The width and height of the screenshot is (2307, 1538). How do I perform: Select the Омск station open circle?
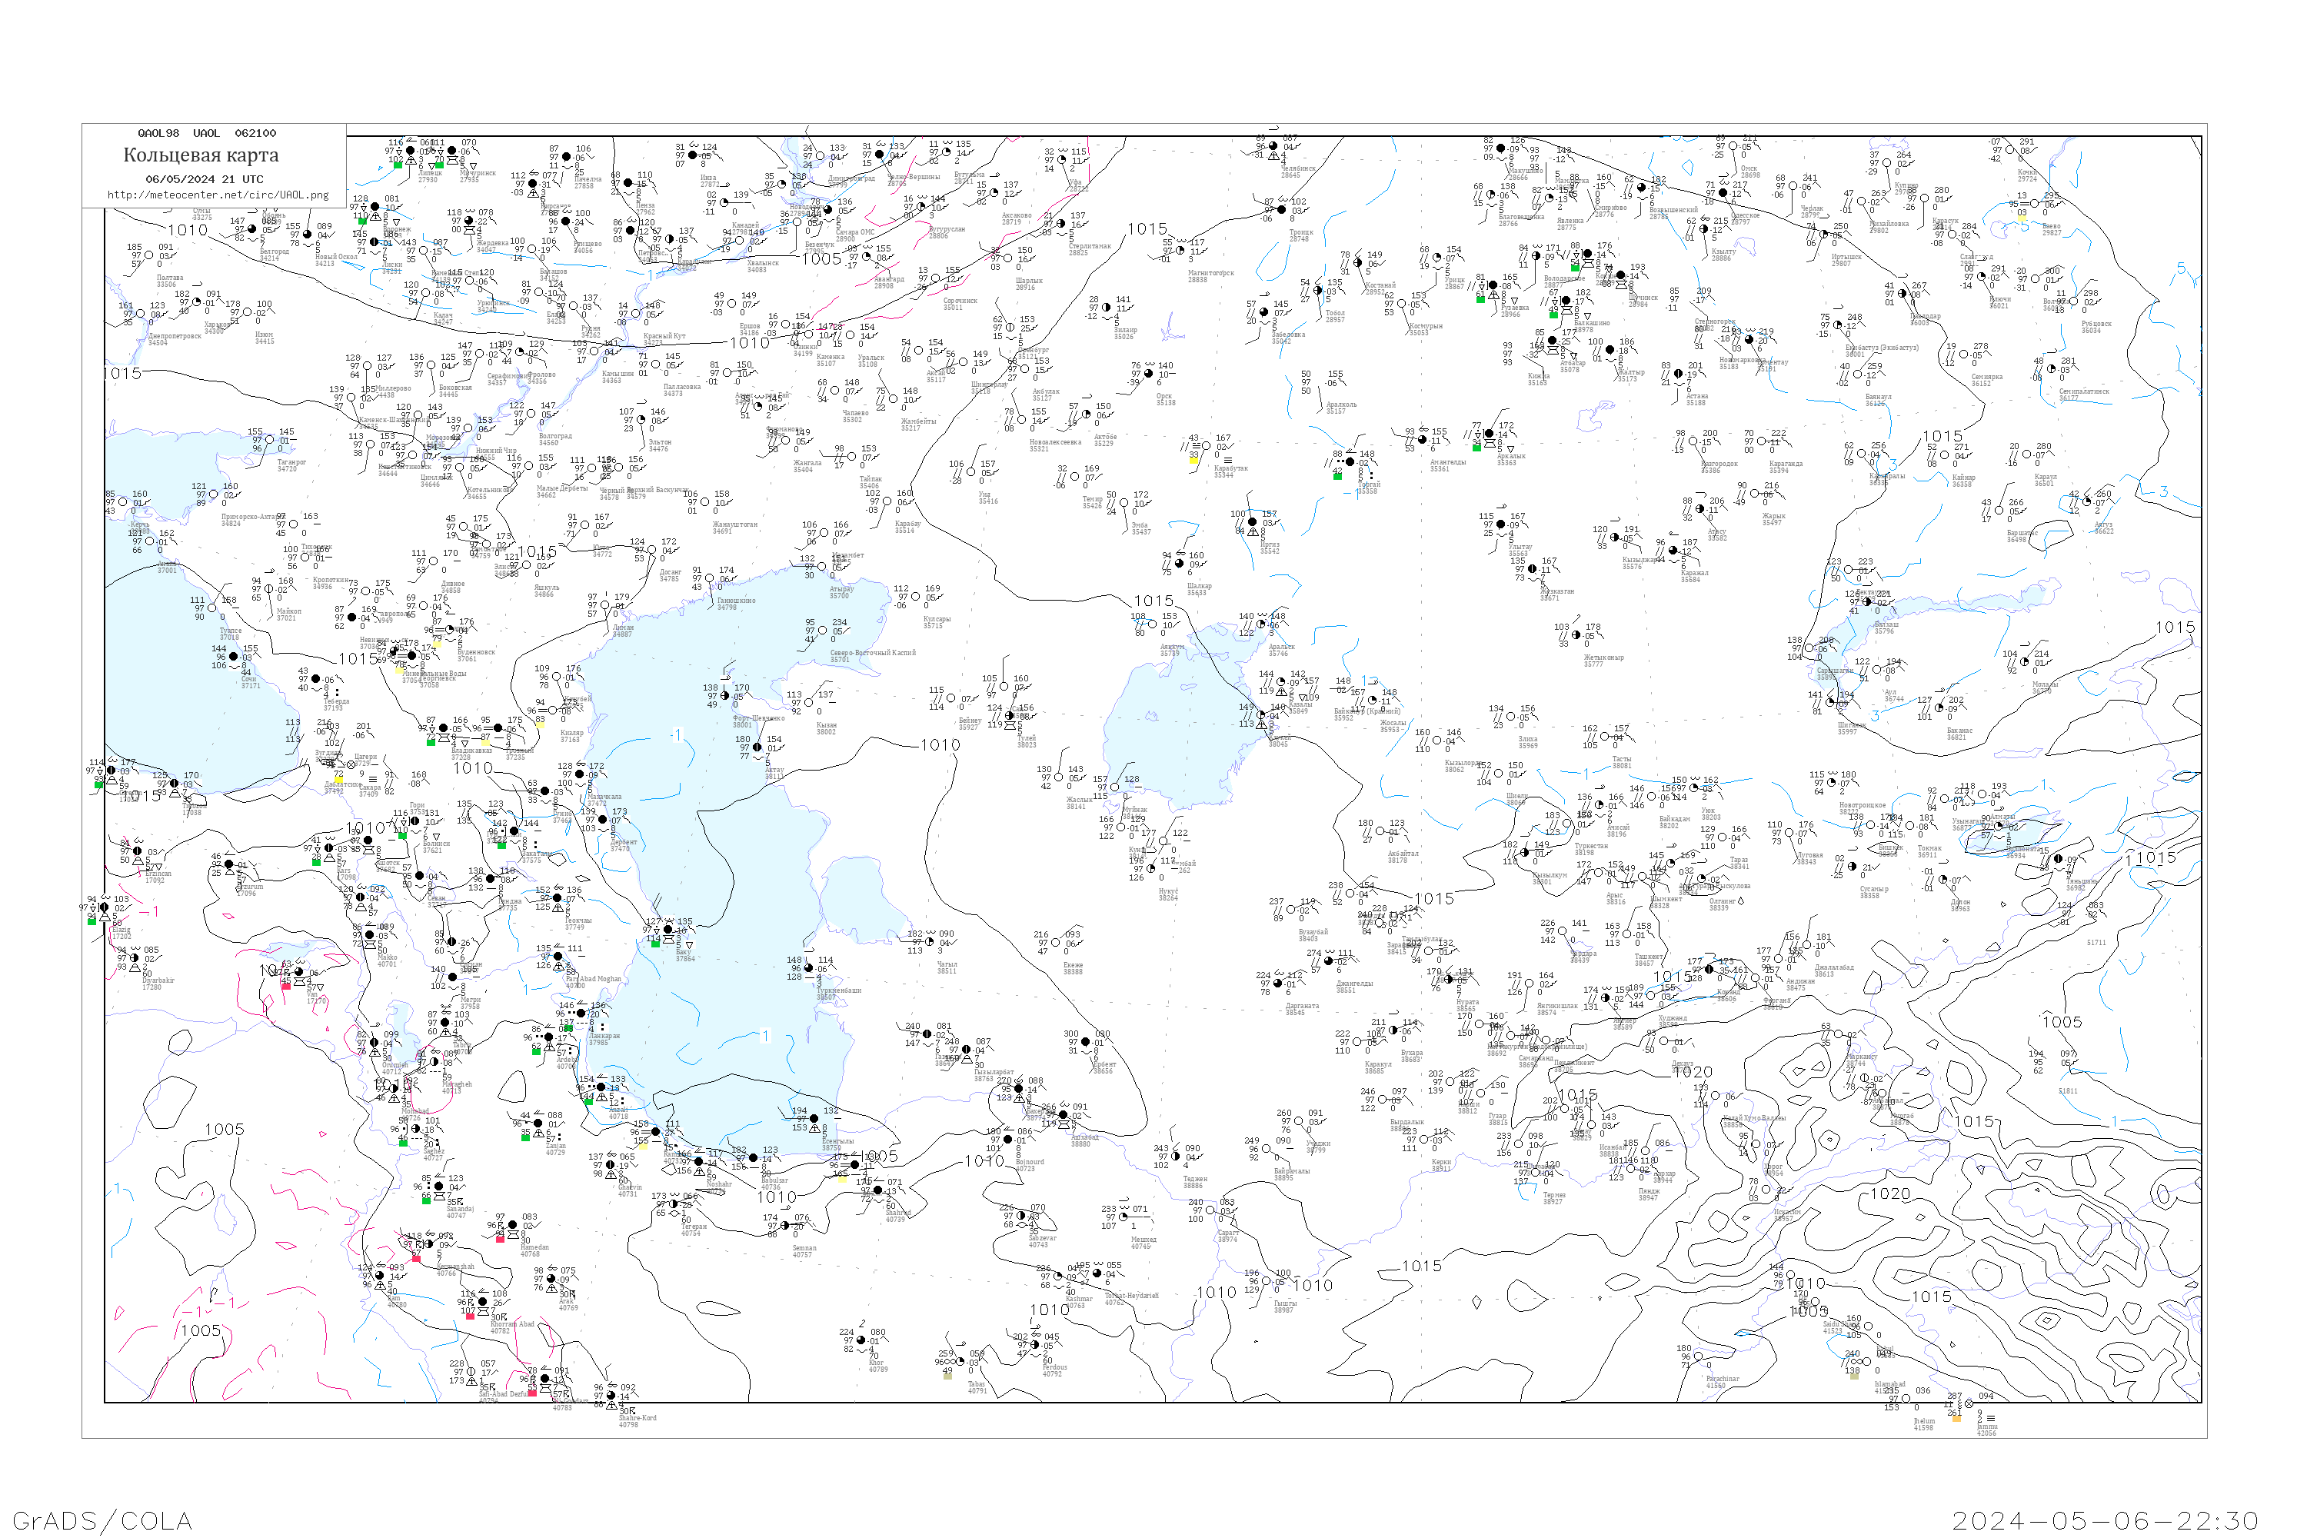point(1735,147)
